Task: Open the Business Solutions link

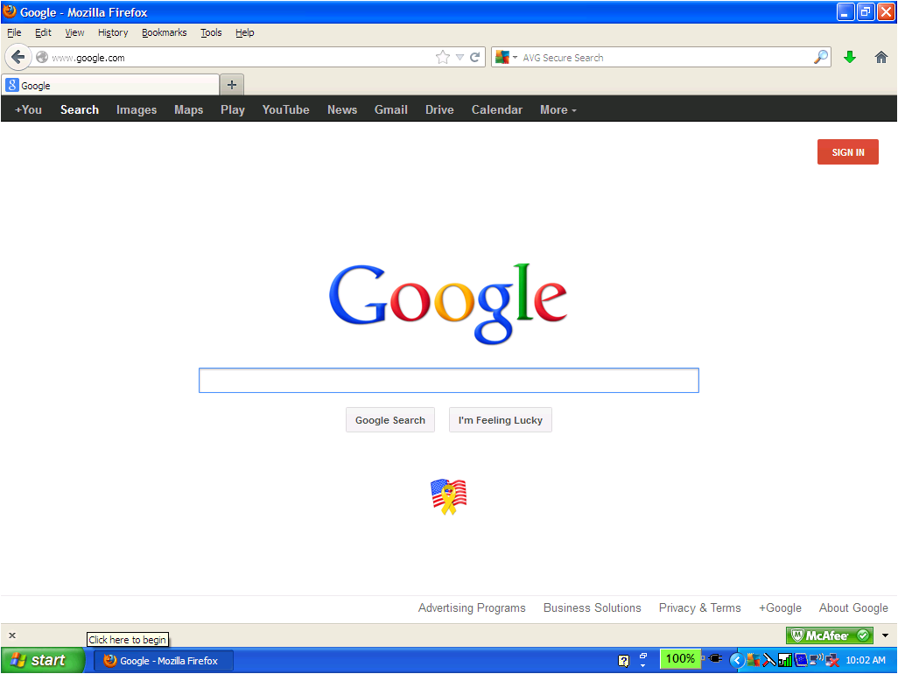Action: (593, 607)
